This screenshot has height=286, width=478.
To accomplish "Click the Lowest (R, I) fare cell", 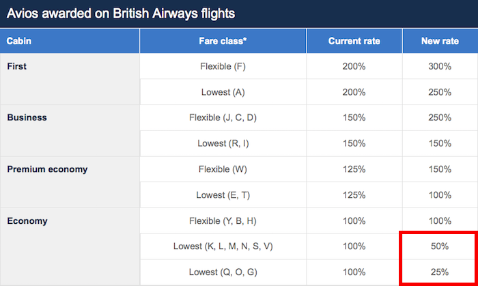I will [223, 143].
